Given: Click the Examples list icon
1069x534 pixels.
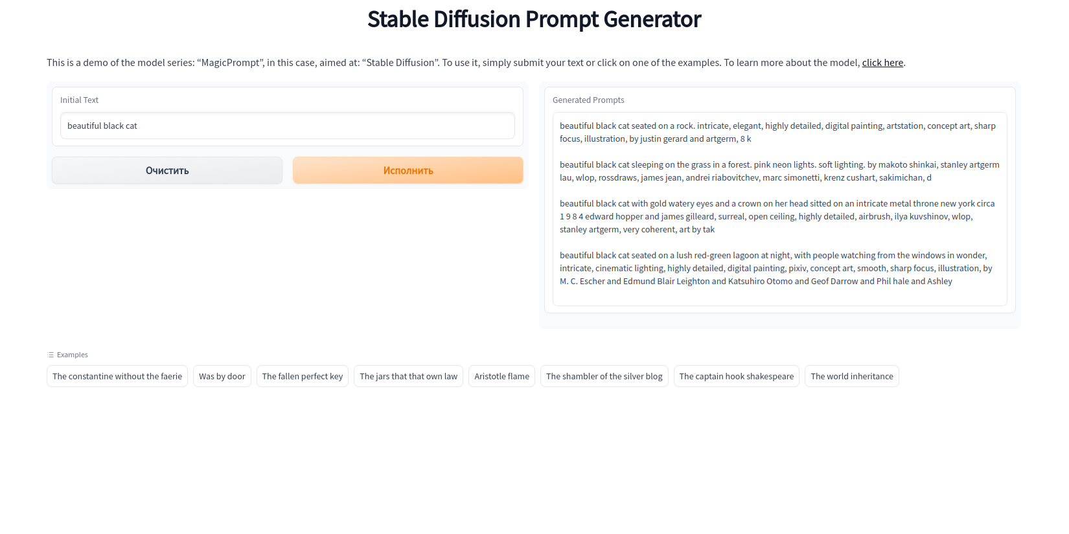Looking at the screenshot, I should tap(51, 355).
